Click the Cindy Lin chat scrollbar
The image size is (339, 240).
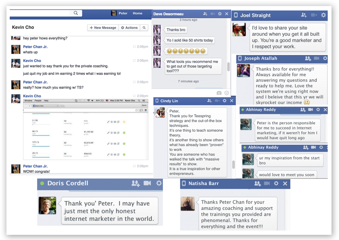[x=233, y=164]
